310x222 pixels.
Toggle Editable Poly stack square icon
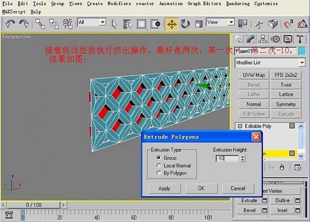point(292,126)
